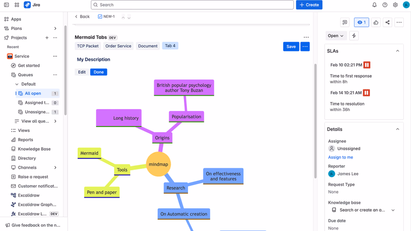
Task: Open Queues more options menu
Action: [55, 75]
